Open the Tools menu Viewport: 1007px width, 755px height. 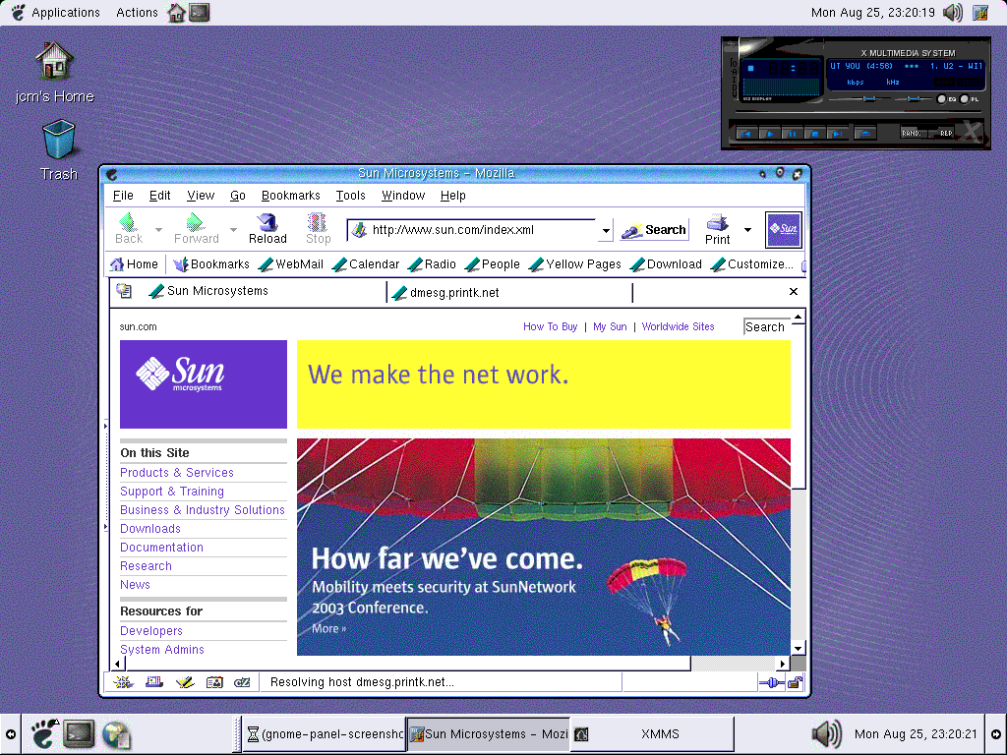pos(351,196)
